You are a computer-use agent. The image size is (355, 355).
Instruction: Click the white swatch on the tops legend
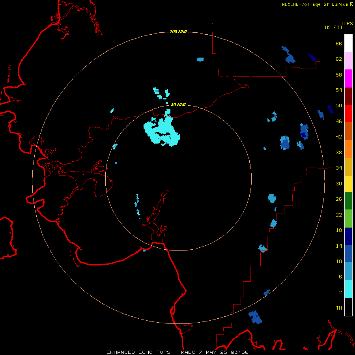[x=348, y=43]
